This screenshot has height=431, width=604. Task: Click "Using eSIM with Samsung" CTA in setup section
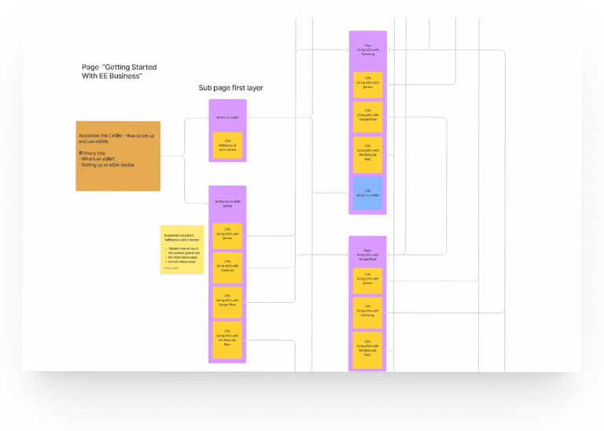pos(227,267)
